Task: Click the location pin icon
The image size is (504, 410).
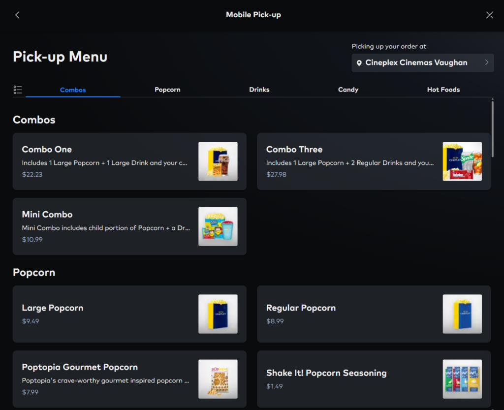Action: [359, 63]
